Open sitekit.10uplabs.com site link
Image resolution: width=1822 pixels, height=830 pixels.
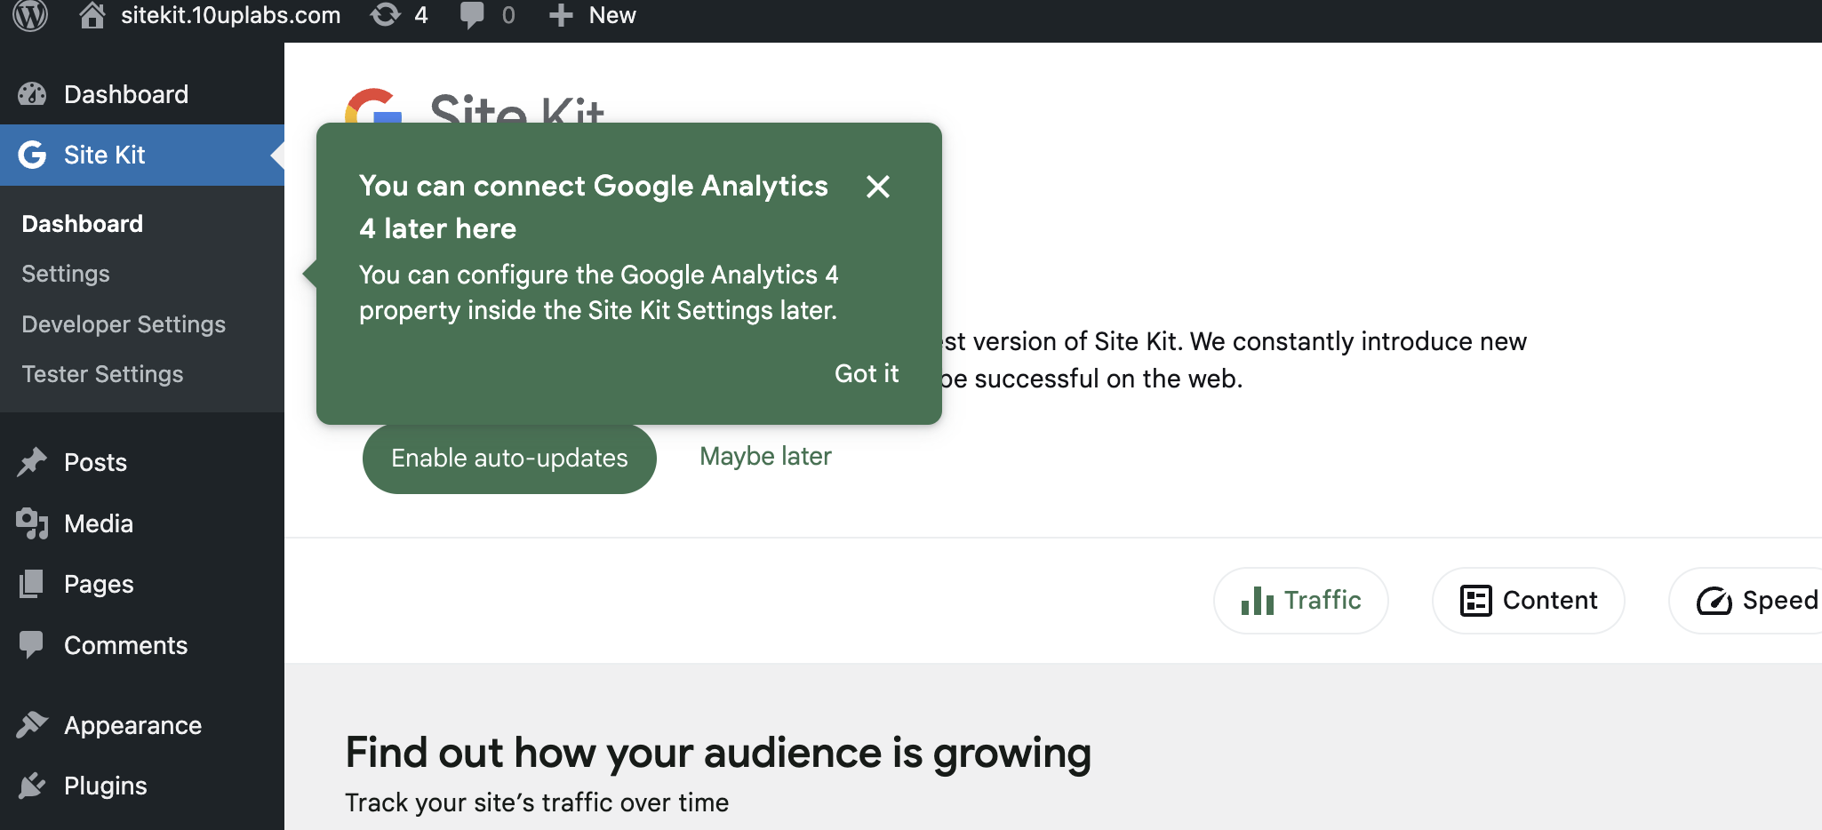pyautogui.click(x=231, y=15)
